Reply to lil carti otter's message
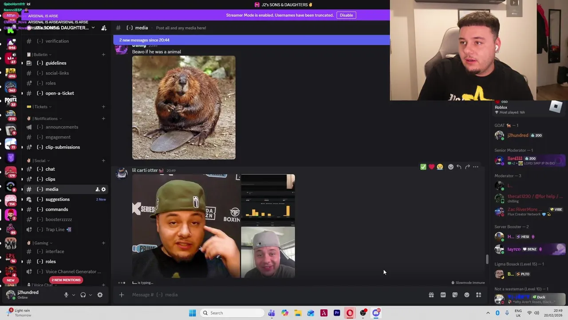The image size is (568, 320). (459, 167)
